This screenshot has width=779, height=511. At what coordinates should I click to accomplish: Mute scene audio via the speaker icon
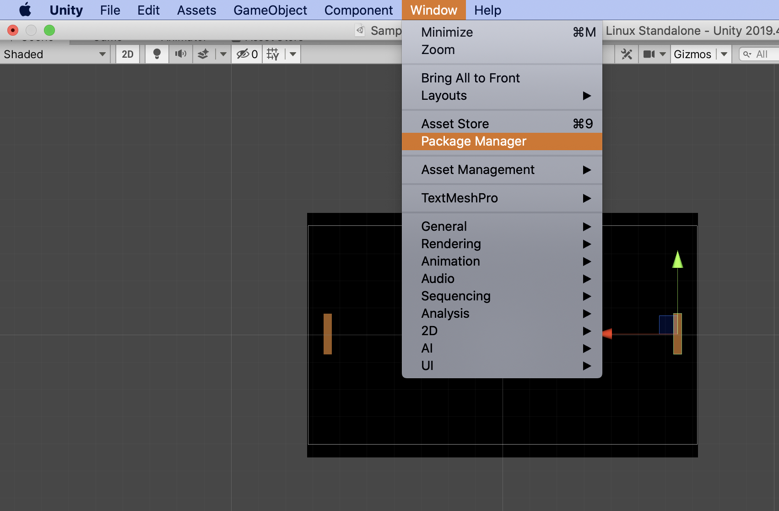pyautogui.click(x=181, y=54)
